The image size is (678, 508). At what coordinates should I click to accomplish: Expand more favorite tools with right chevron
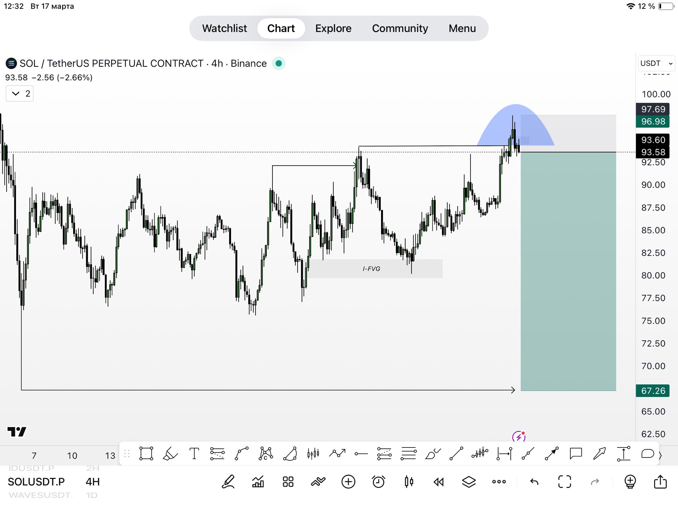pos(660,455)
